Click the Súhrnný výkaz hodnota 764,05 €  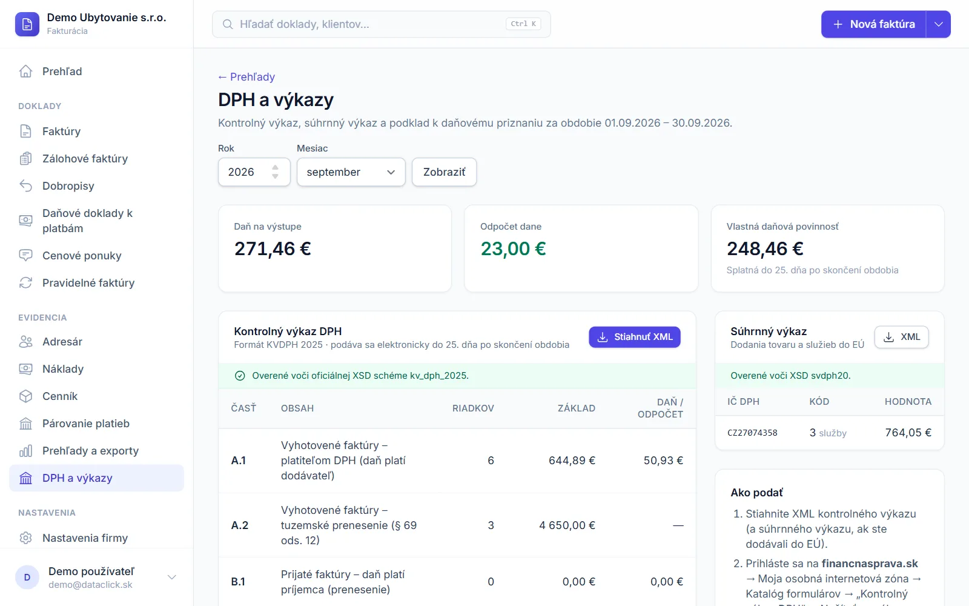coord(908,433)
